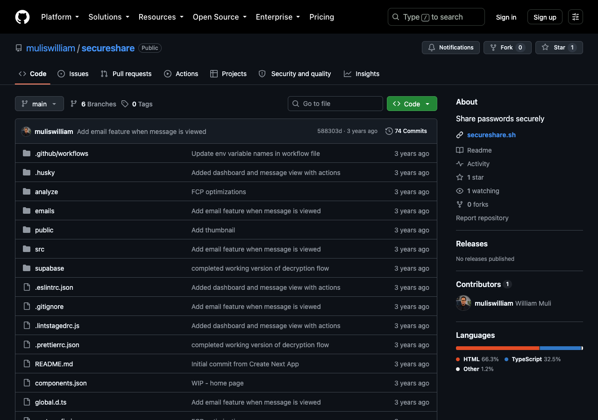The width and height of the screenshot is (598, 420).
Task: Click the blue TypeScript language bar segment
Action: click(x=560, y=348)
